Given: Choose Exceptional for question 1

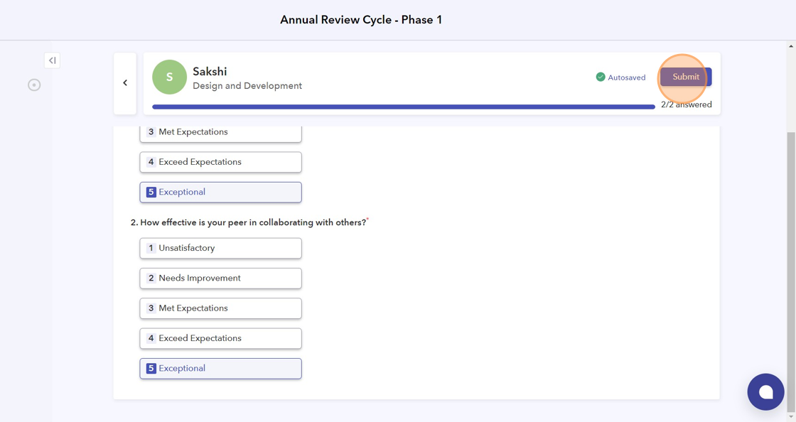Looking at the screenshot, I should point(220,192).
